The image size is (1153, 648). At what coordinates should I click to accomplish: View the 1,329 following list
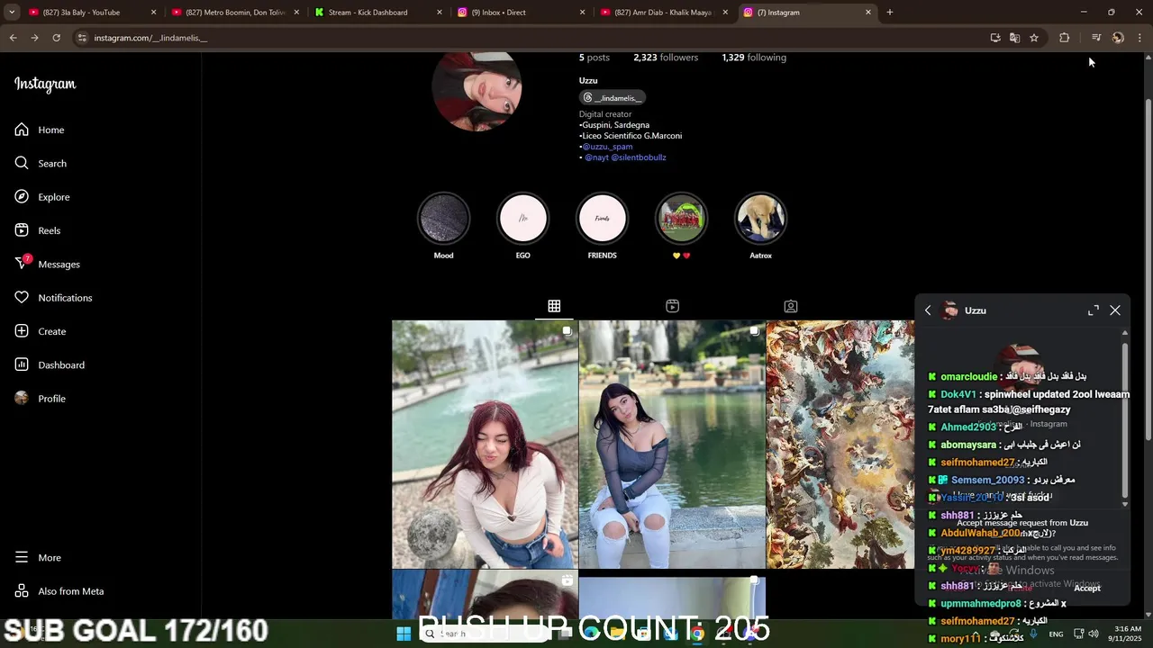pos(754,58)
